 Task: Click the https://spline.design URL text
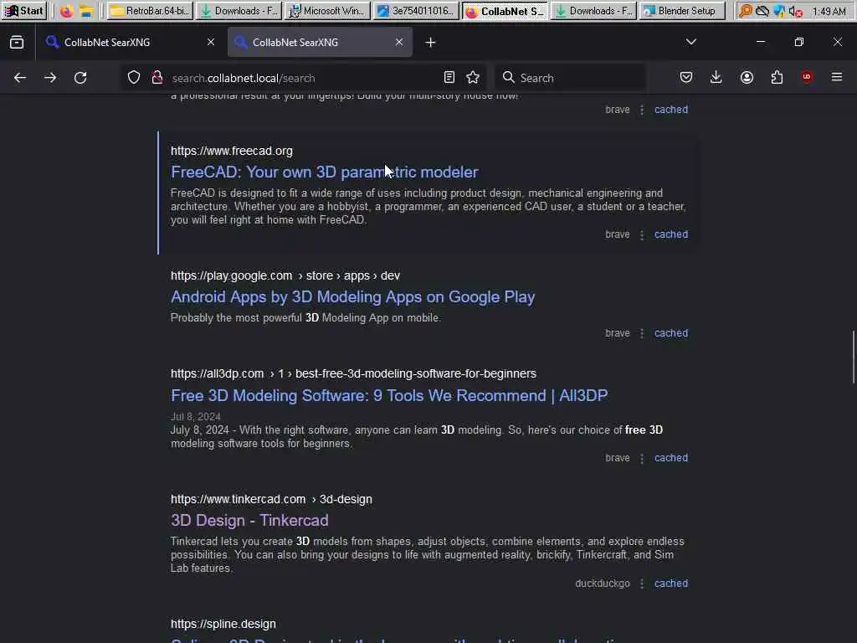223,624
